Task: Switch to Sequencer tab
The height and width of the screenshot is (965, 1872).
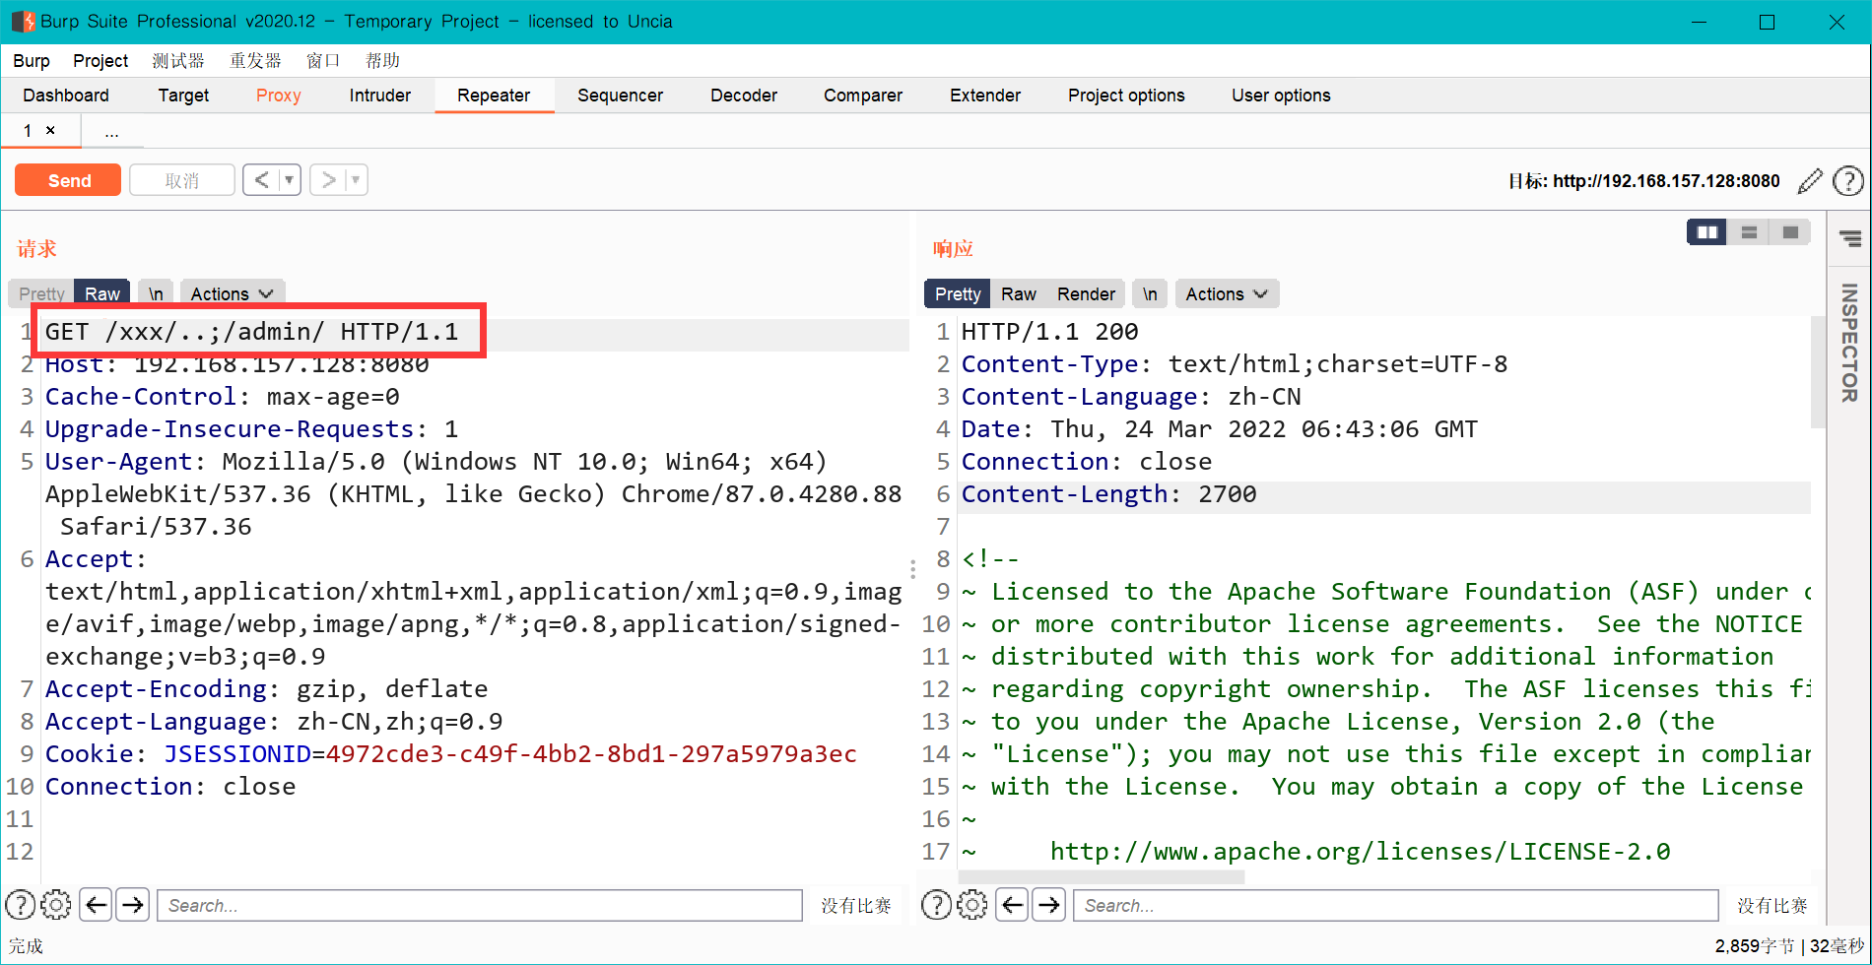Action: click(620, 96)
